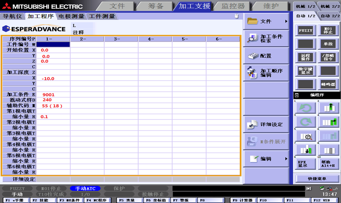
Task: Click the green redo arrow icon
Action: (x=306, y=122)
